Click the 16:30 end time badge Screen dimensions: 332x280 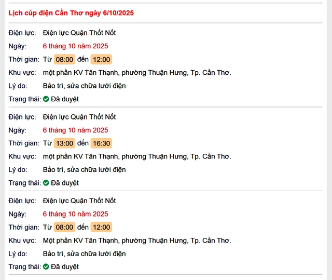pos(101,143)
